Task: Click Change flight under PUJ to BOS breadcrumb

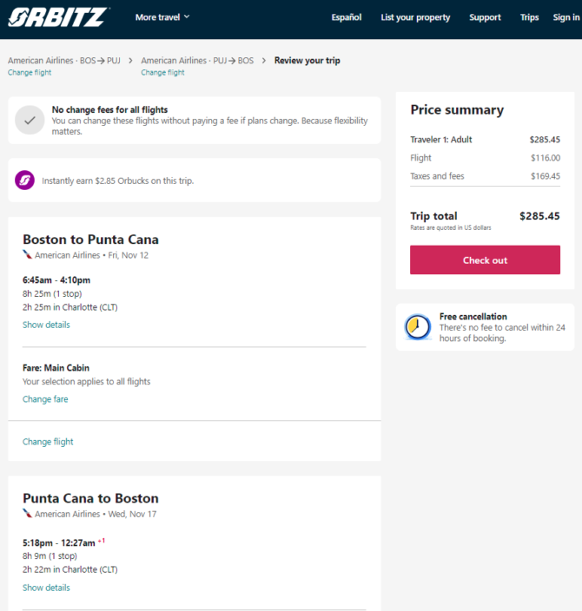Action: tap(162, 73)
